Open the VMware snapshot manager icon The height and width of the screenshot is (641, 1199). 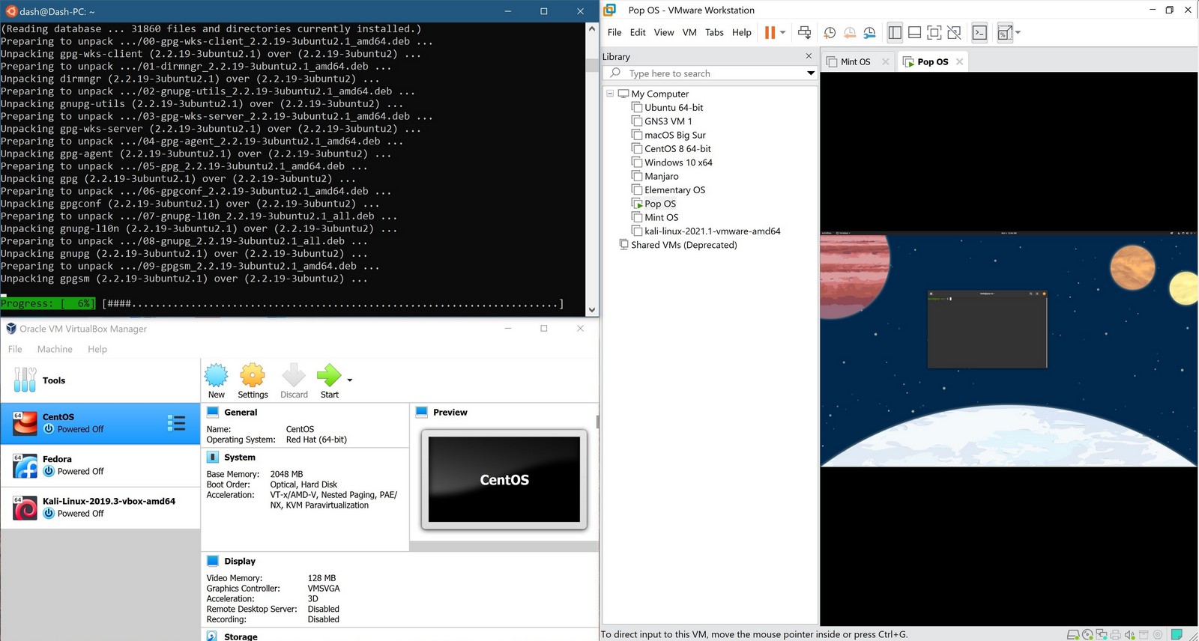click(869, 33)
